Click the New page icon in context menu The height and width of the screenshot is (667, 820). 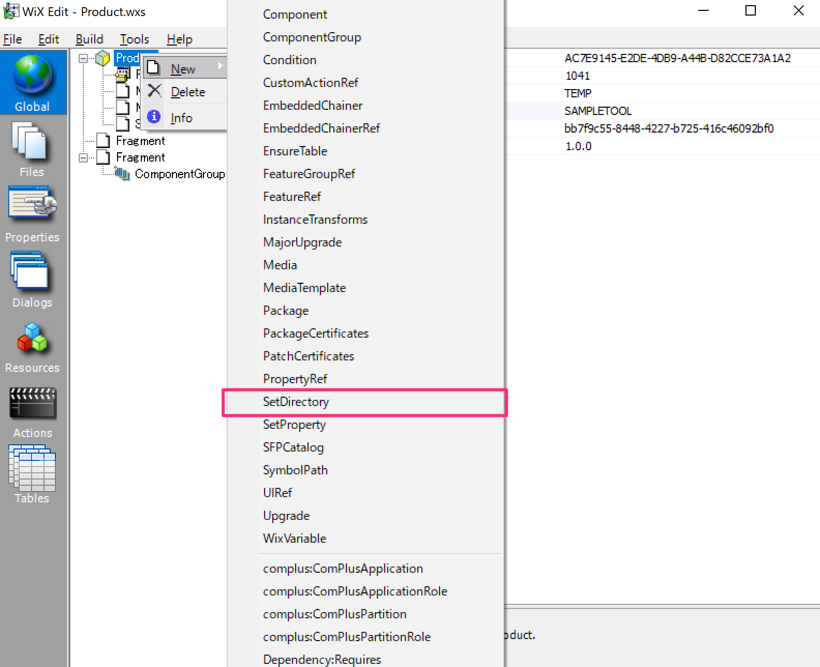click(x=154, y=68)
